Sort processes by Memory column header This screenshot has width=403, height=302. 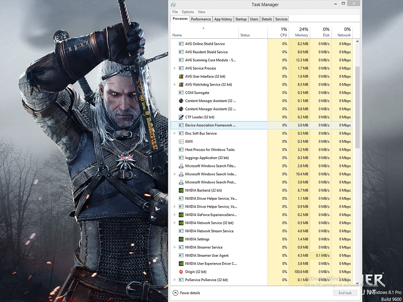coord(299,32)
